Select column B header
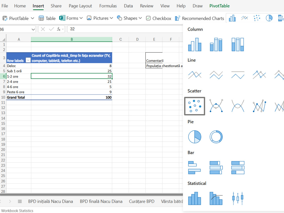 (72, 39)
